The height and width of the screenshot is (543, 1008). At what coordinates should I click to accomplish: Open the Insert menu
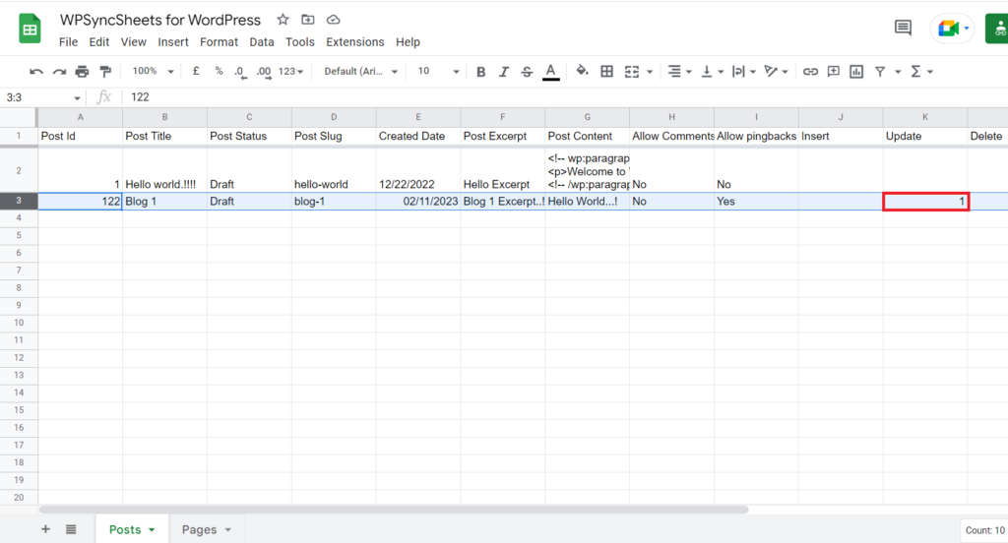pyautogui.click(x=173, y=41)
